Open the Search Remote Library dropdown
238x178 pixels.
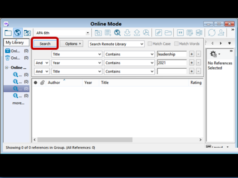pyautogui.click(x=116, y=44)
